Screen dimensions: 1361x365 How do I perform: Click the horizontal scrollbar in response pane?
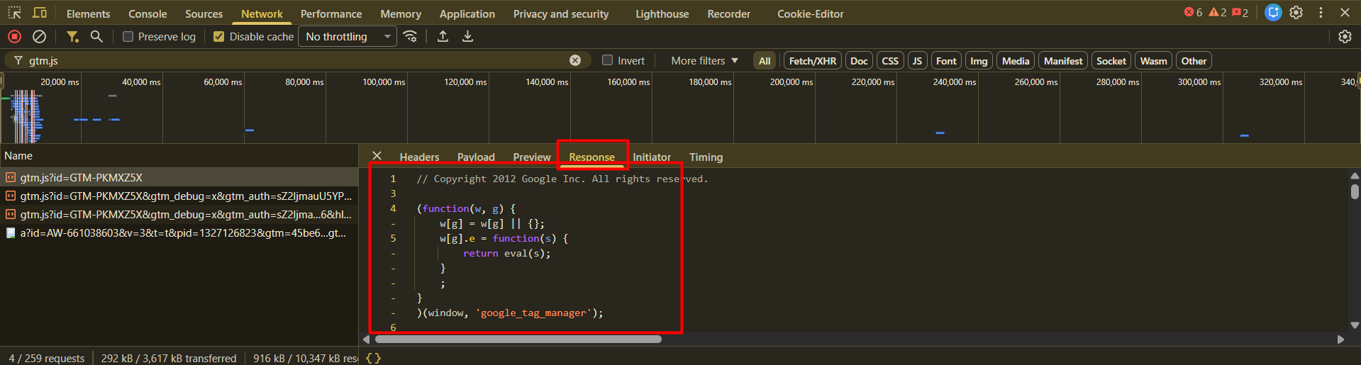click(518, 339)
